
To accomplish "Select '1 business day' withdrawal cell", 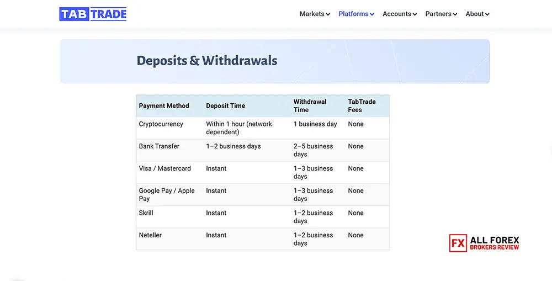I will (x=315, y=124).
